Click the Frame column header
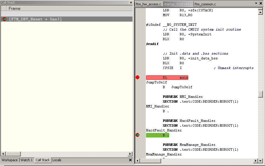 pos(70,8)
